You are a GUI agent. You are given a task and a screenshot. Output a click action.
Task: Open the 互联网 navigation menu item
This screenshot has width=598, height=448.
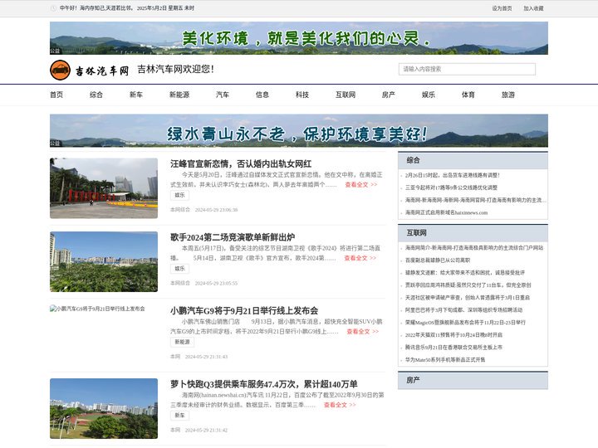point(346,95)
